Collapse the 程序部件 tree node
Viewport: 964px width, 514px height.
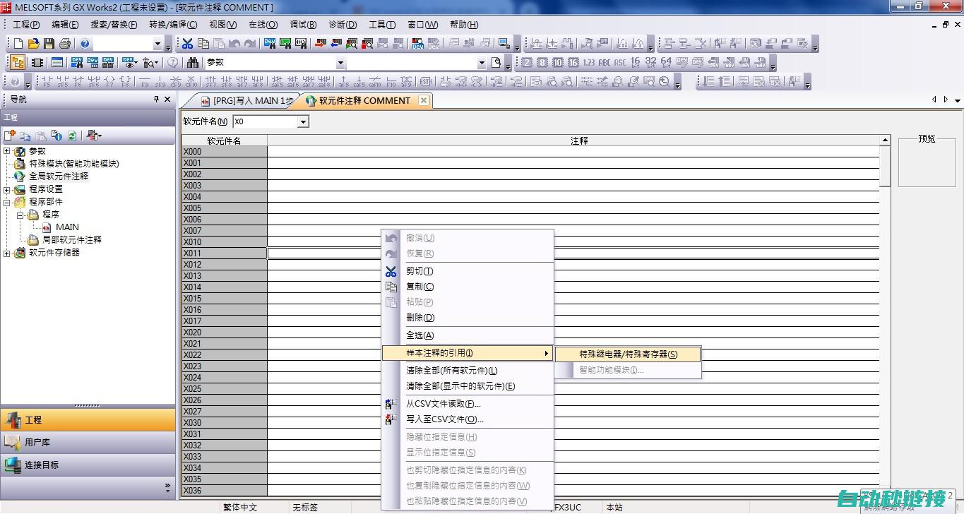point(7,202)
